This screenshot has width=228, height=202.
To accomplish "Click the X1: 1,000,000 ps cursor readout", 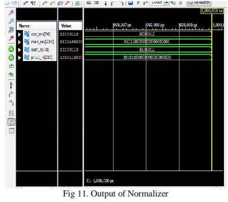I will tap(100, 181).
